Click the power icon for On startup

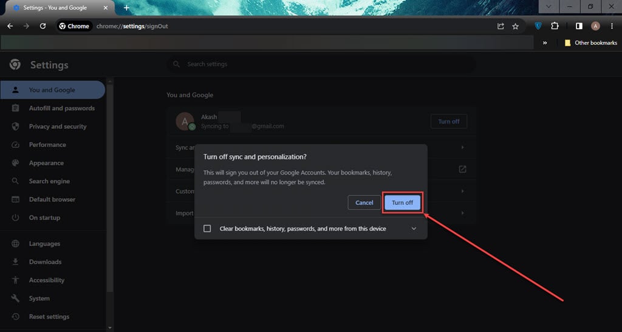point(15,218)
